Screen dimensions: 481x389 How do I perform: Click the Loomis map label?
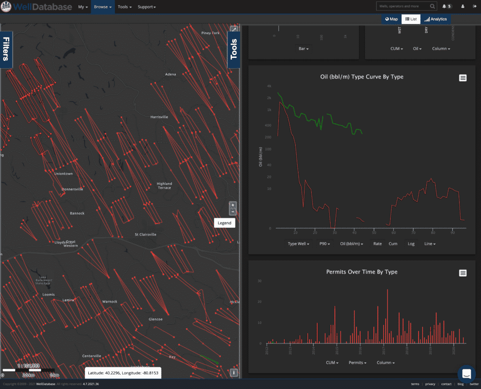pyautogui.click(x=48, y=294)
